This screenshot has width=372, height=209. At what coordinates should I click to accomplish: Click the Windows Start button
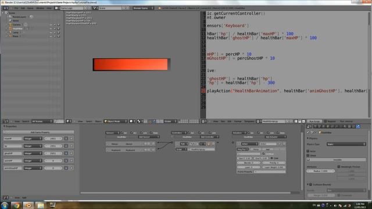coord(5,205)
